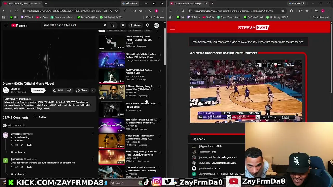Subscribe to Drake's channel
The image size is (333, 187).
(x=38, y=90)
